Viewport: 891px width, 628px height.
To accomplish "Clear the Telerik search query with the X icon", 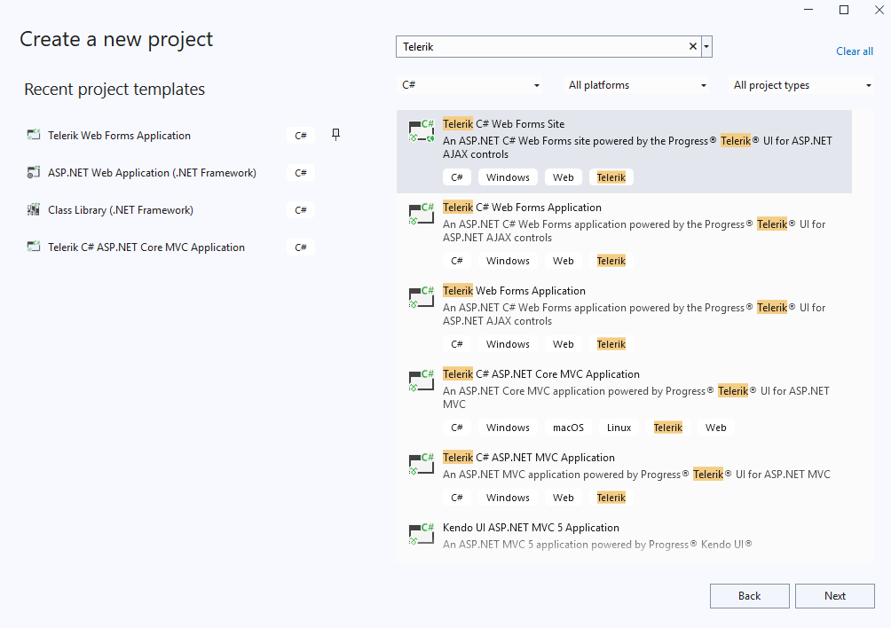I will [x=691, y=45].
